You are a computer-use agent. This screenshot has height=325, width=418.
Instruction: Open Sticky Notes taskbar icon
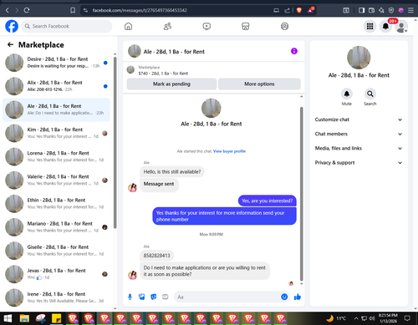point(57,318)
